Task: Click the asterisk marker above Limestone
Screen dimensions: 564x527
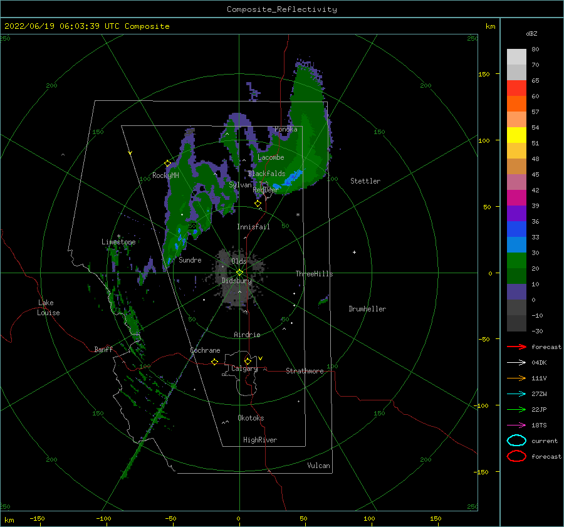Action: pos(118,236)
